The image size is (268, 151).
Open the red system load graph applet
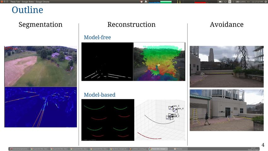[200, 2]
